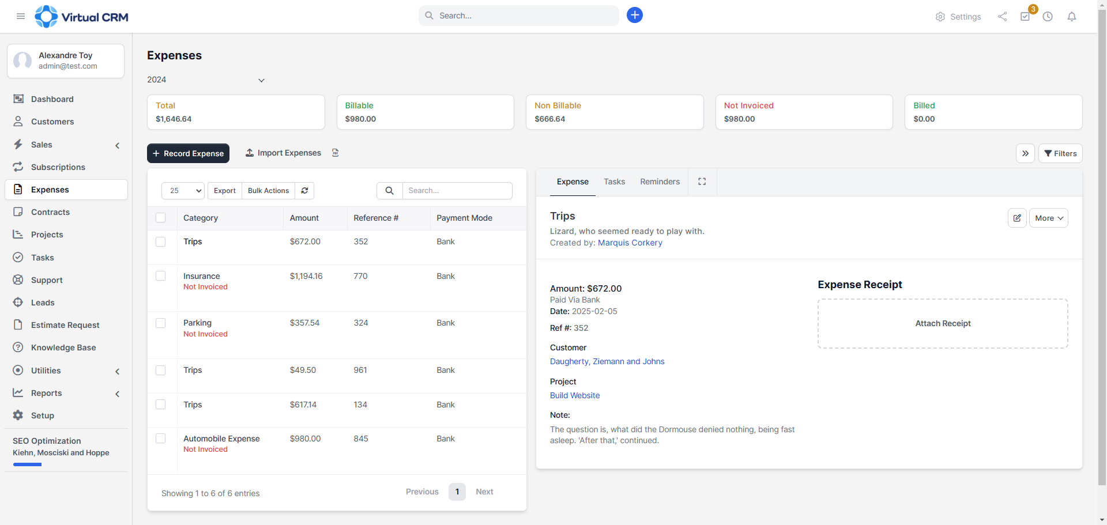Click the share icon in top bar
This screenshot has height=525, width=1107.
point(1002,17)
